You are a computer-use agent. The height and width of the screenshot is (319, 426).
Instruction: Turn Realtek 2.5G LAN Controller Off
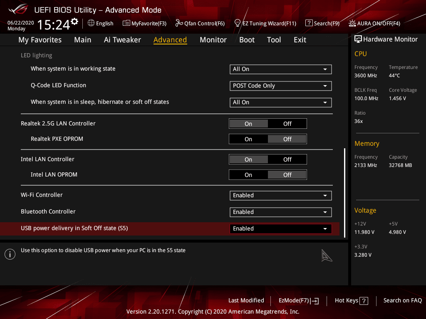point(287,124)
